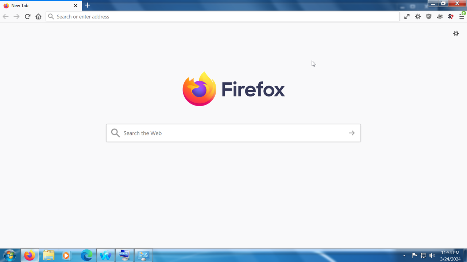Open Windows Explorer from the taskbar
This screenshot has height=262, width=467.
click(x=49, y=255)
